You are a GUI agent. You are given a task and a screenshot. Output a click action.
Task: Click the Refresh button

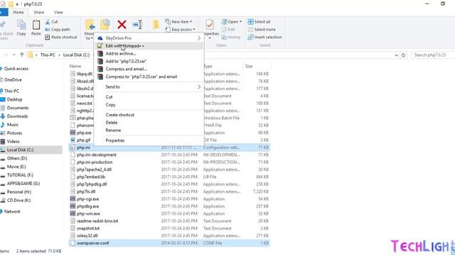click(x=403, y=55)
